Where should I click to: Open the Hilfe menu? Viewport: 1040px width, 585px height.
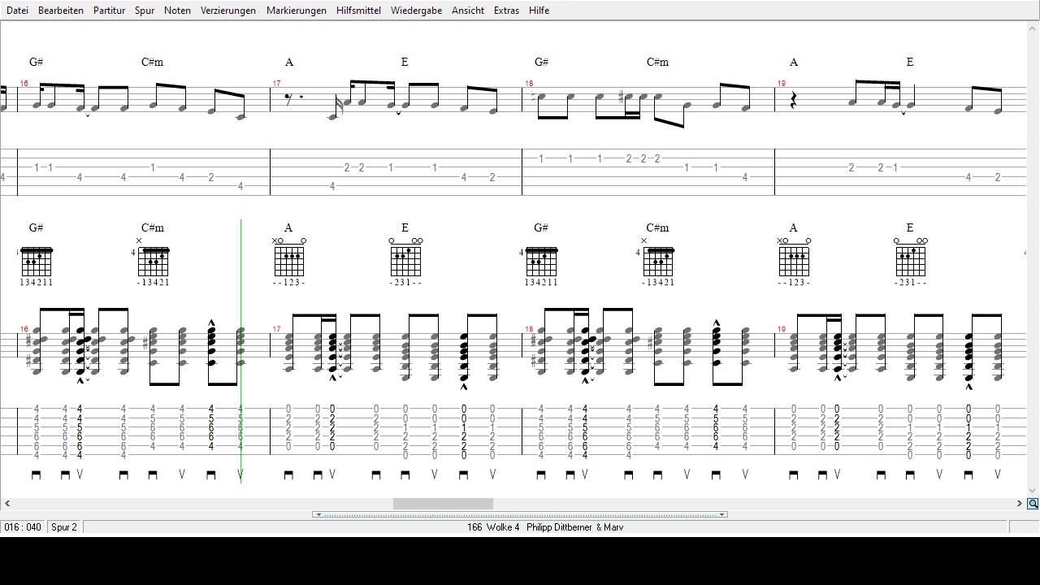pos(539,11)
